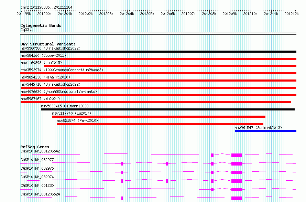Click the 201209k ruler tick label

click(x=230, y=14)
